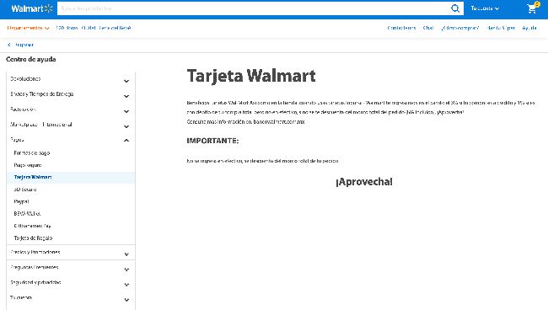
Task: Click the back arrow beside Regresar
Action: pyautogui.click(x=9, y=45)
